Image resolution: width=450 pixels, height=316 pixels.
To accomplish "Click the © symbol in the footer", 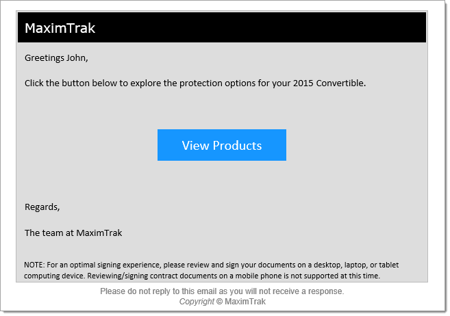I will 219,302.
